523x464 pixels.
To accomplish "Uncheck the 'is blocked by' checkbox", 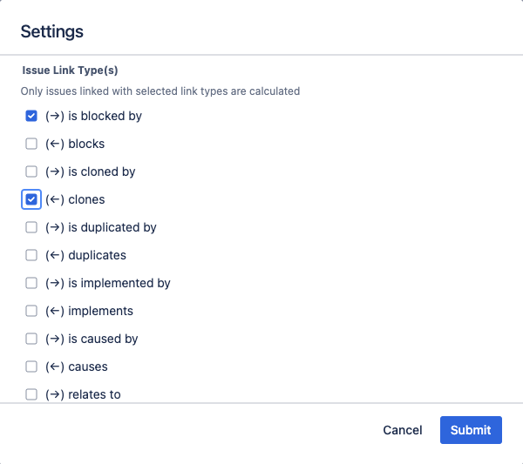I will pyautogui.click(x=31, y=116).
